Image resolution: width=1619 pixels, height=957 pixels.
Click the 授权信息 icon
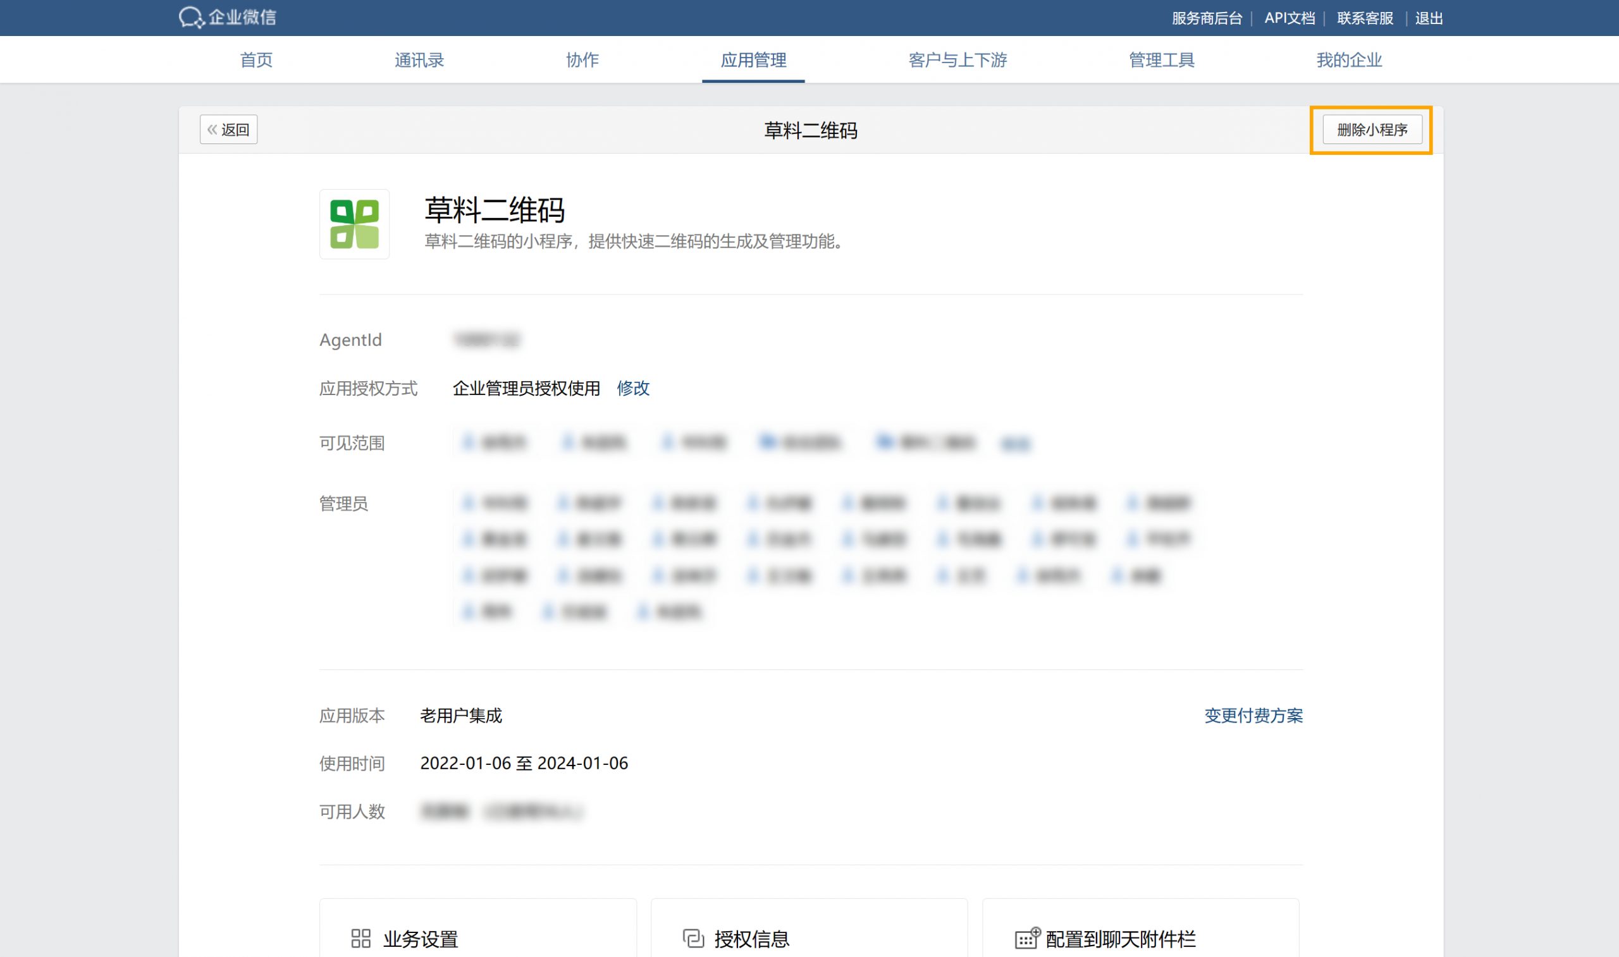tap(693, 938)
